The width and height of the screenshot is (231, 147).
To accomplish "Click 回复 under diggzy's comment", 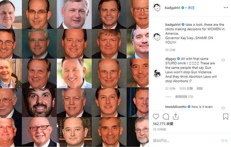I will click(x=200, y=88).
